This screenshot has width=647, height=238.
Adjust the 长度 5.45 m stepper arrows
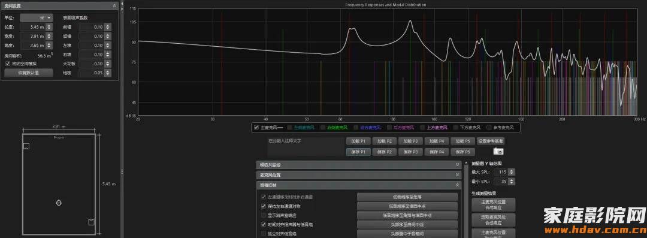pos(49,27)
